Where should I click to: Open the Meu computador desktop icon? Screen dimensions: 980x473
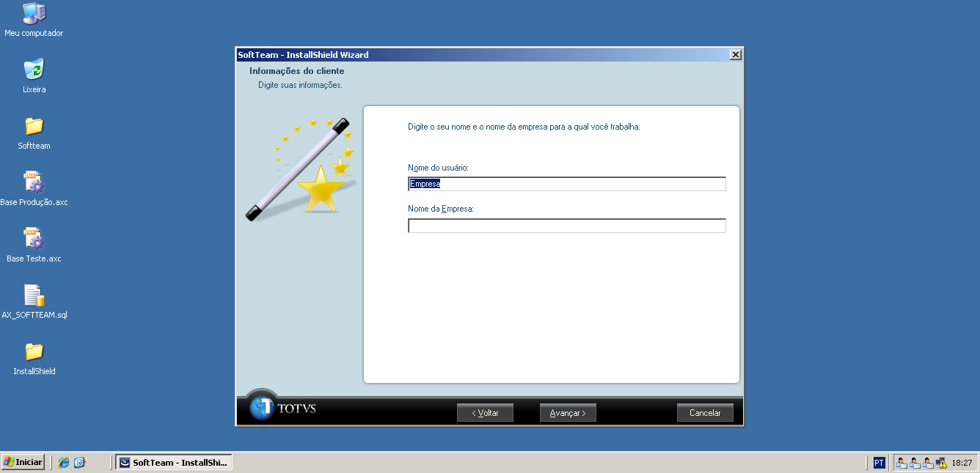34,20
